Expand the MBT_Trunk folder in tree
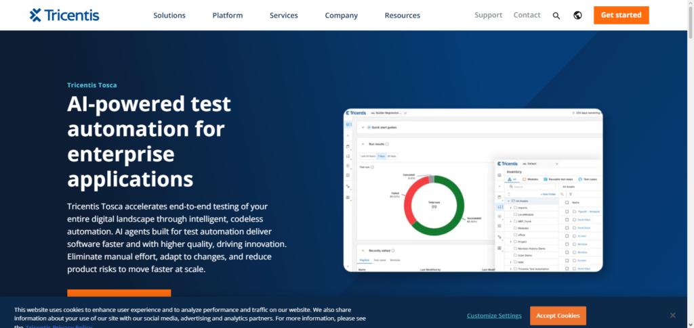 click(511, 221)
